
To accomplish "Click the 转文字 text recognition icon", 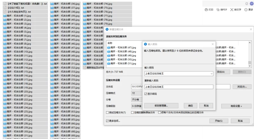I will tap(232, 10).
